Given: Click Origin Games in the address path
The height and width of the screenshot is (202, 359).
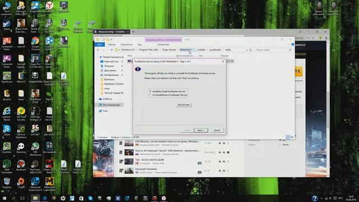Looking at the screenshot, I should 169,50.
